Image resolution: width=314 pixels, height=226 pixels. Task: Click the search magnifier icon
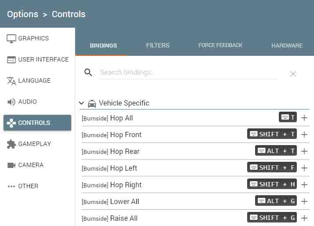point(88,73)
